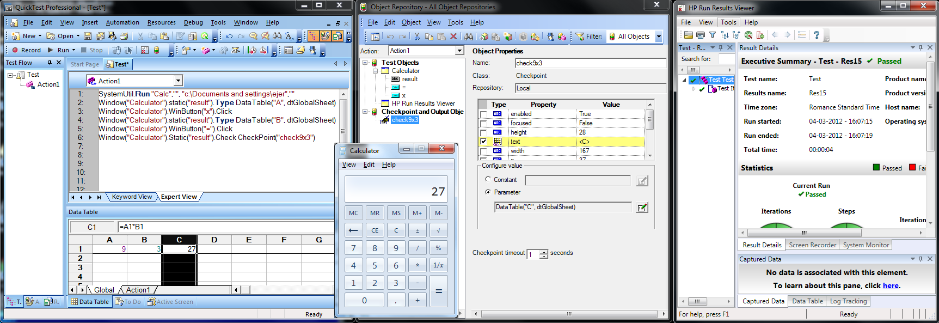This screenshot has height=323, width=939.
Task: Check the focused property checkbox
Action: [483, 123]
